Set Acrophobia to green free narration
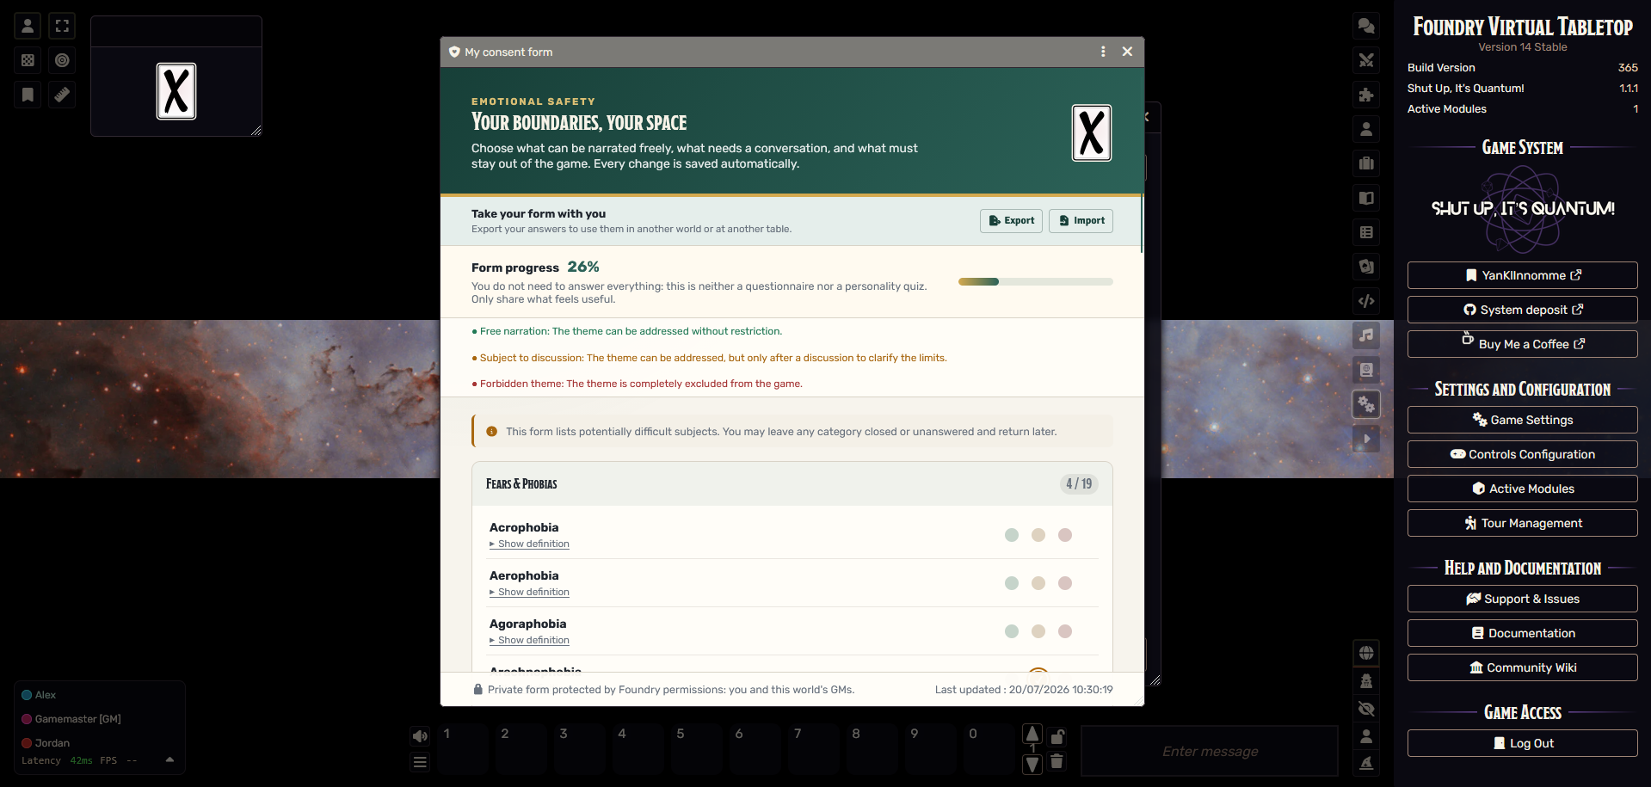 pos(1012,535)
